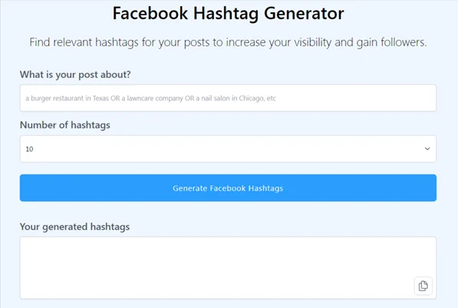
Task: Expand hashtag count options via down chevron
Action: (427, 149)
